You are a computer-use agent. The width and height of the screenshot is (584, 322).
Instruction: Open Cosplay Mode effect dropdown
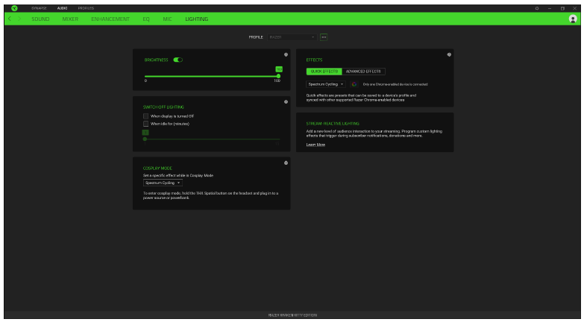coord(163,183)
